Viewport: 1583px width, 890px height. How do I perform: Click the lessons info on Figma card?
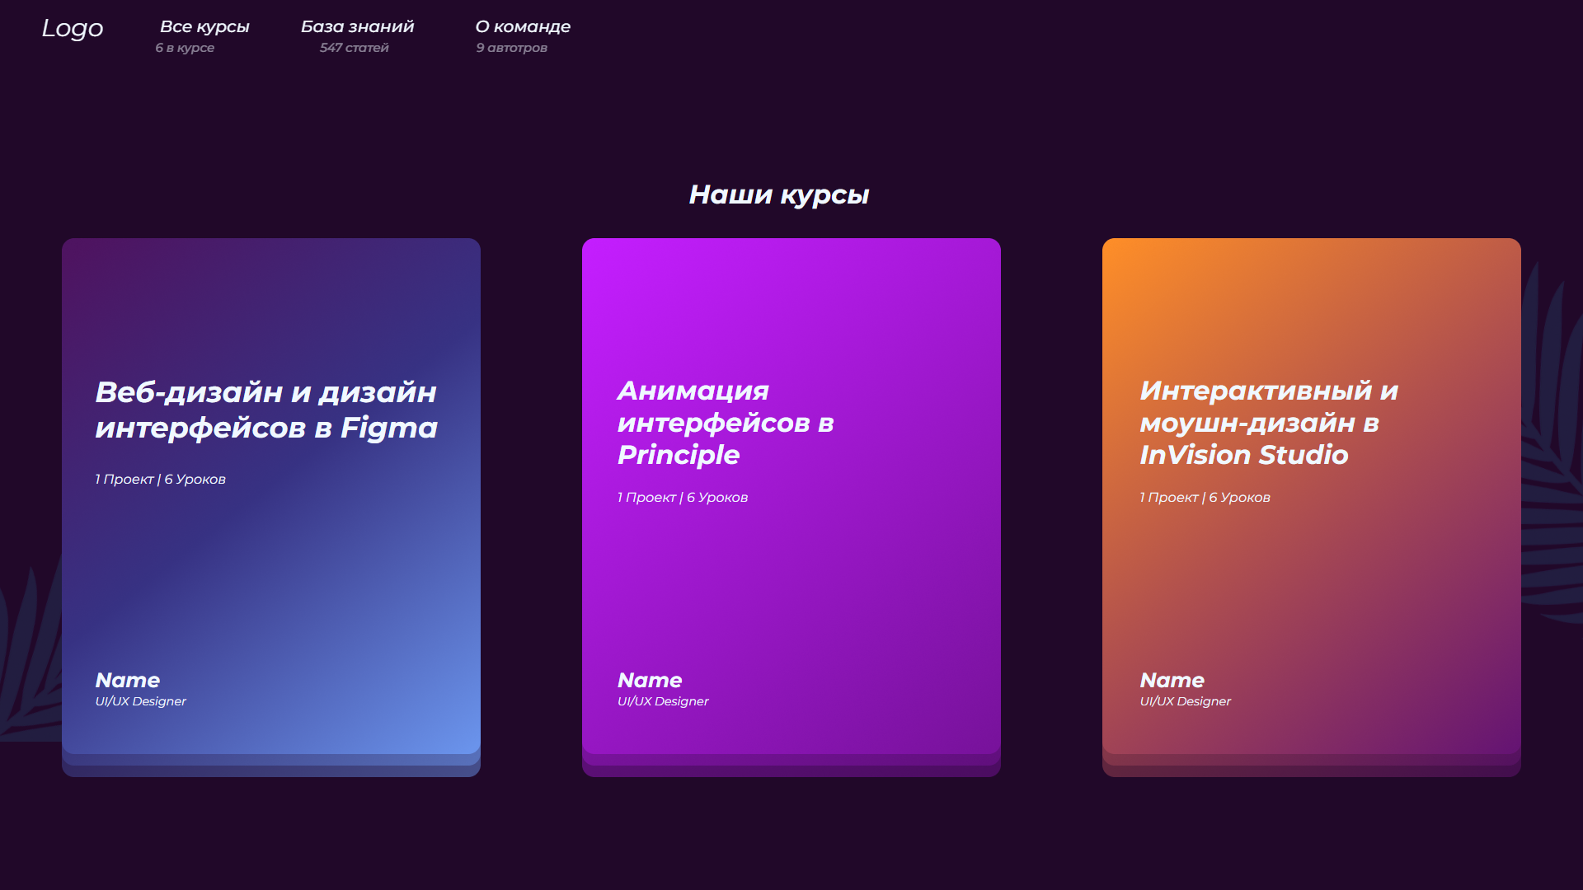160,480
